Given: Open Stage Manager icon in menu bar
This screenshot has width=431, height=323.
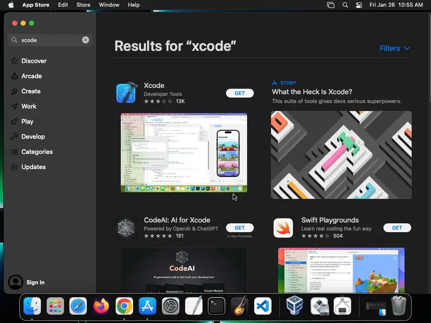Looking at the screenshot, I should click(331, 5).
